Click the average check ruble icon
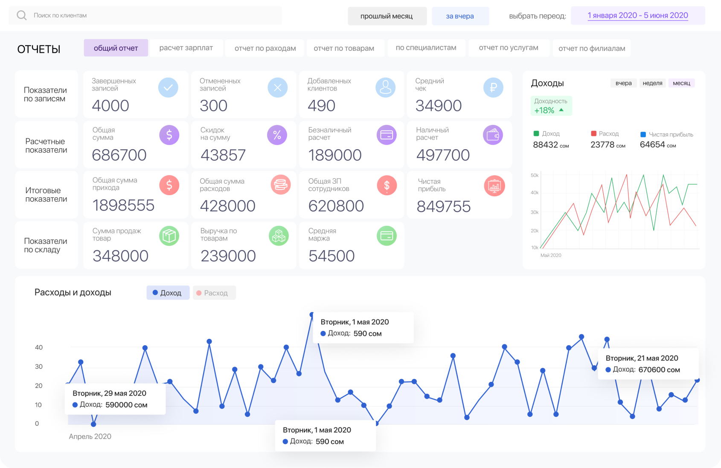This screenshot has width=721, height=468. [493, 88]
